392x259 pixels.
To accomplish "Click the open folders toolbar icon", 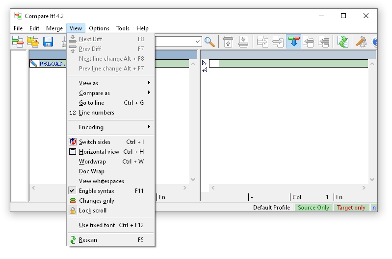I will (x=33, y=42).
